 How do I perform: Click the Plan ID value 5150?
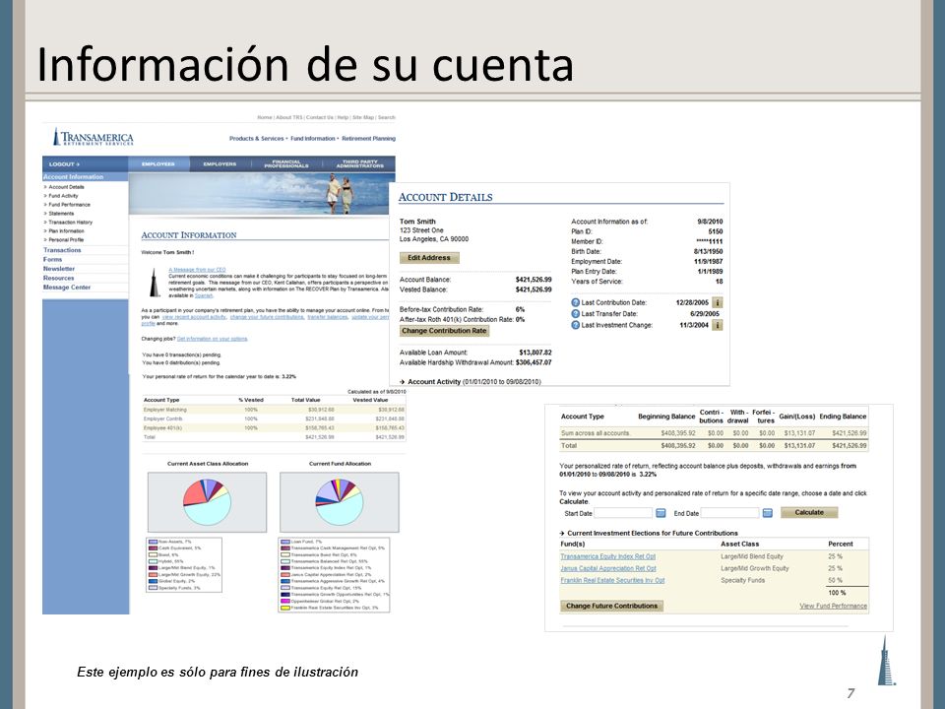coord(716,231)
